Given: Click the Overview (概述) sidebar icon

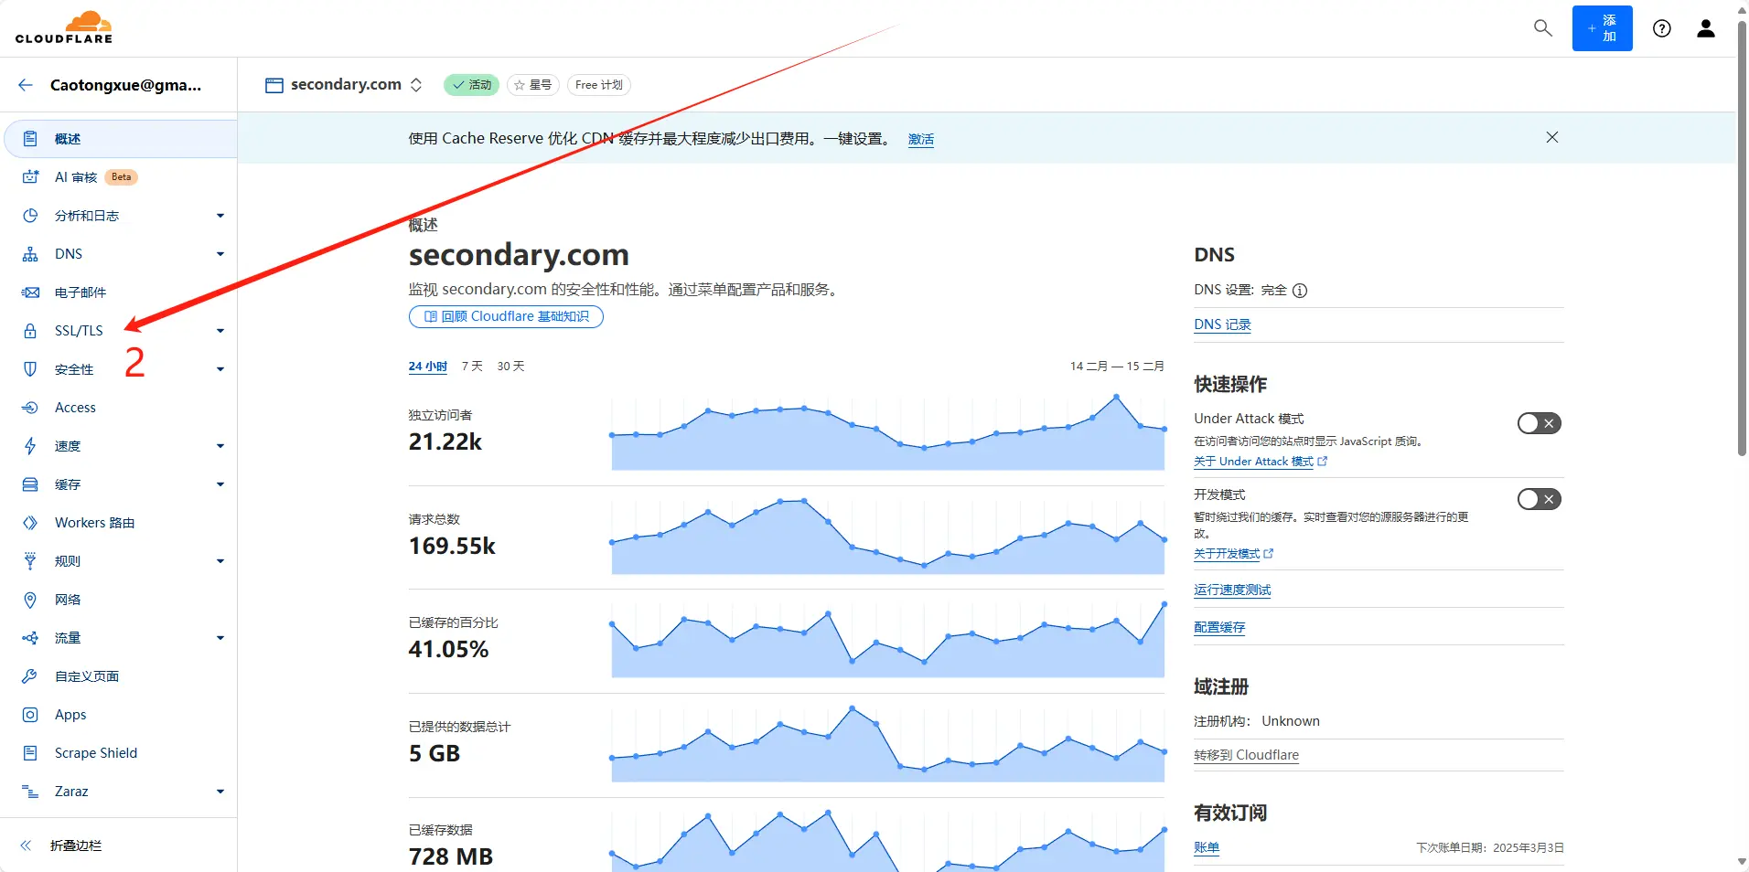Looking at the screenshot, I should click(x=30, y=139).
